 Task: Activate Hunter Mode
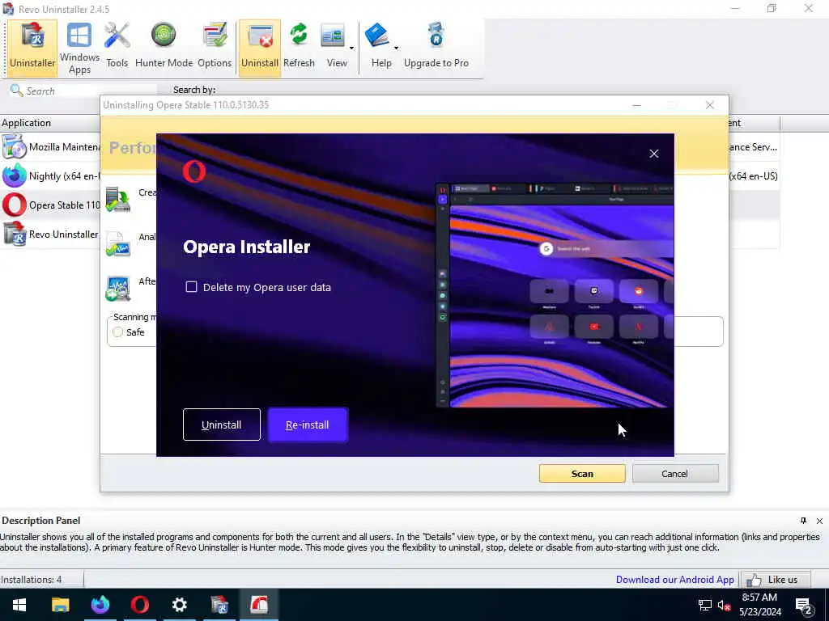(x=164, y=46)
